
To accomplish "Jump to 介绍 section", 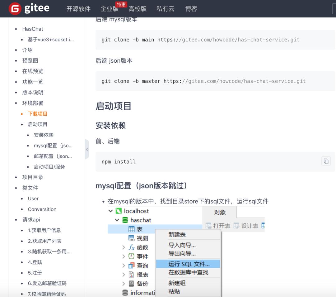I will [x=27, y=50].
